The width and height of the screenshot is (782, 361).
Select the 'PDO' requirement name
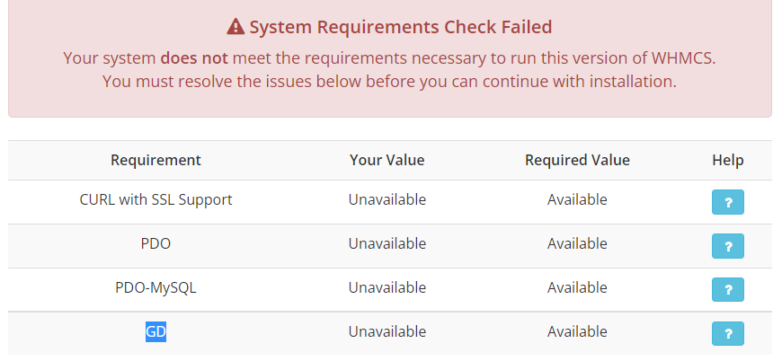tap(156, 243)
